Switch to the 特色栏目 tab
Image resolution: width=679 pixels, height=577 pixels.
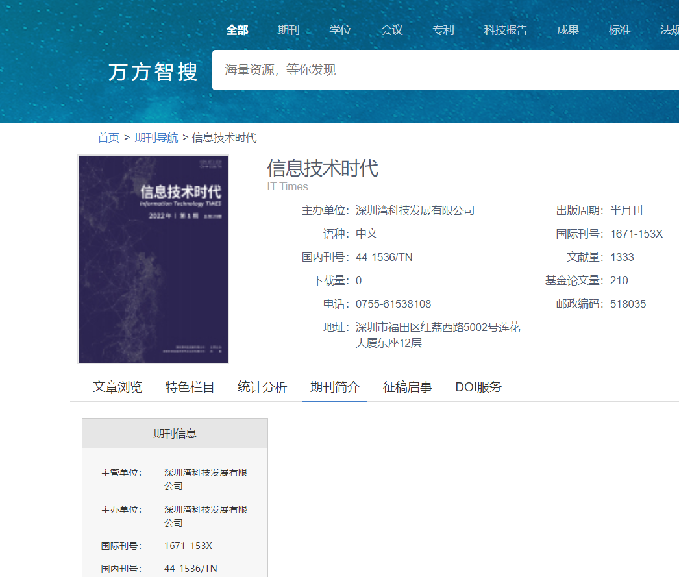coord(190,387)
